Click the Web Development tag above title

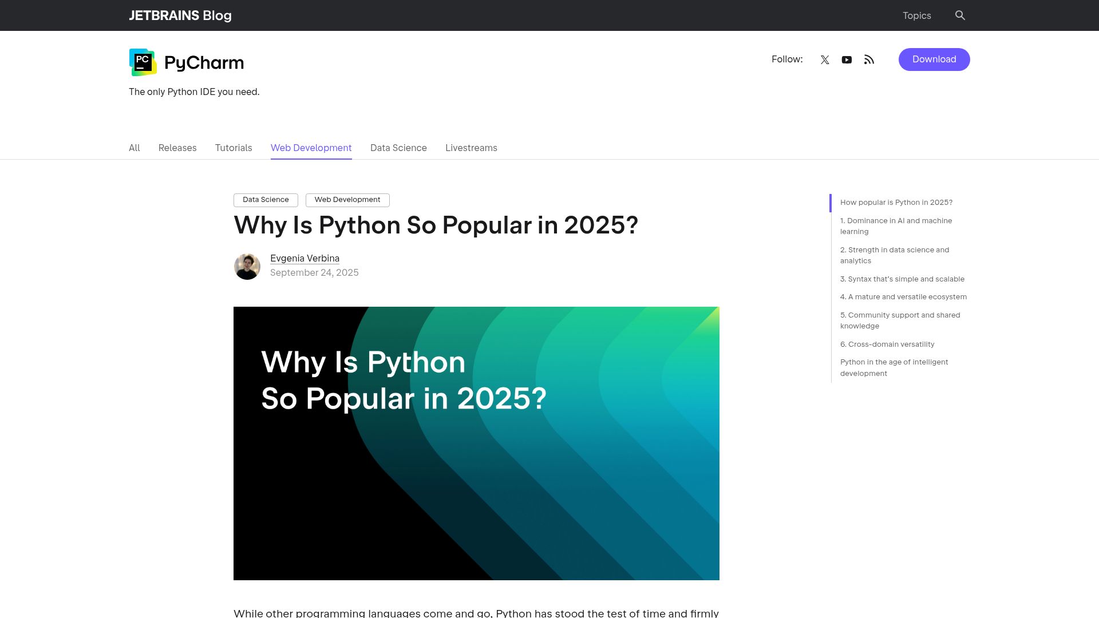coord(347,200)
